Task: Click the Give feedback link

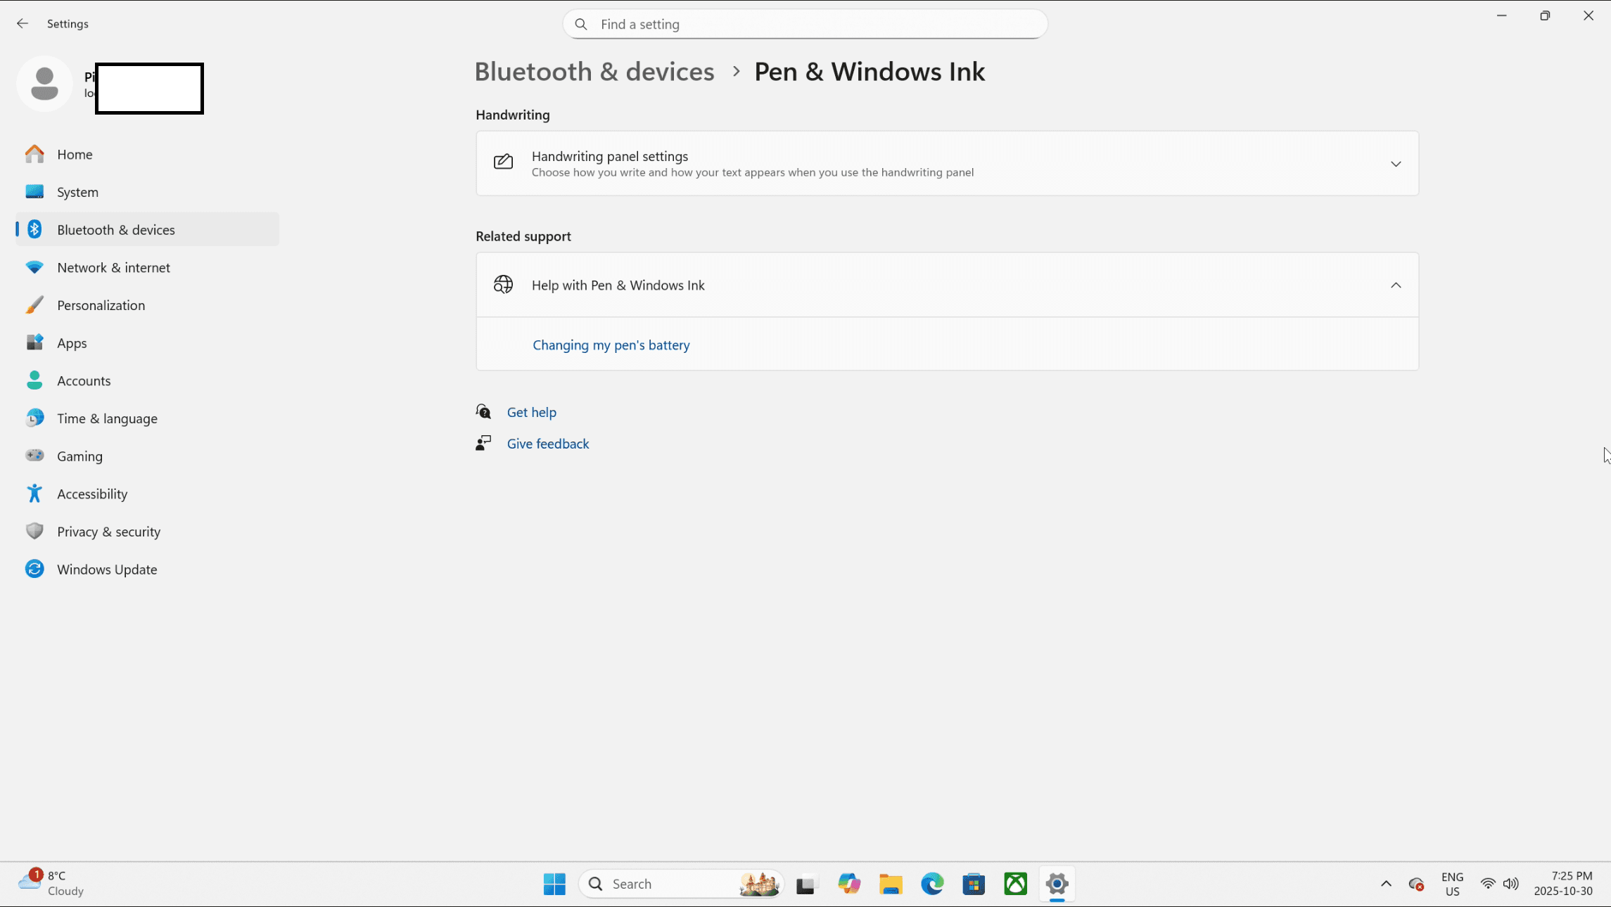Action: 547,444
